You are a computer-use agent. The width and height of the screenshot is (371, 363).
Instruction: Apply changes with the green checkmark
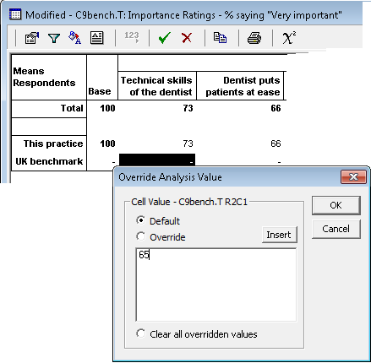point(165,38)
